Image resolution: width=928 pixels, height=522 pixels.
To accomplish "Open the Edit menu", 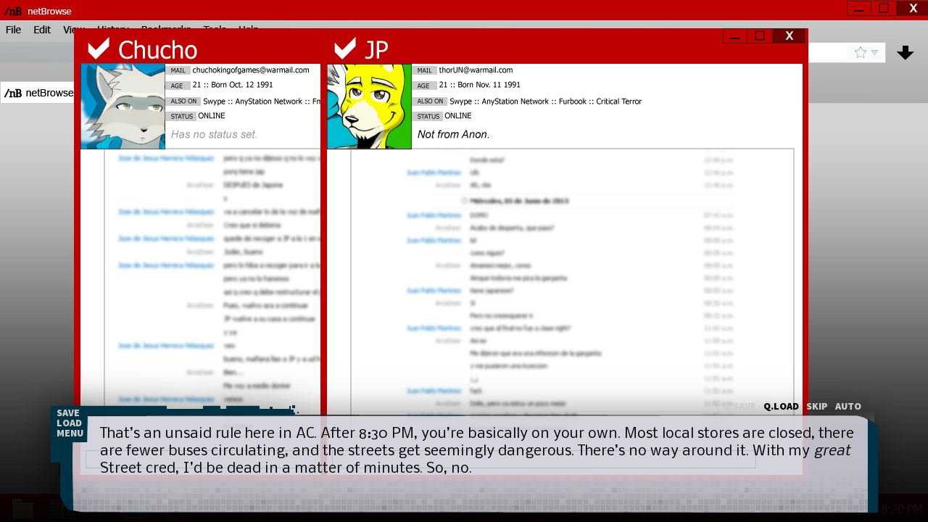I will pos(41,30).
